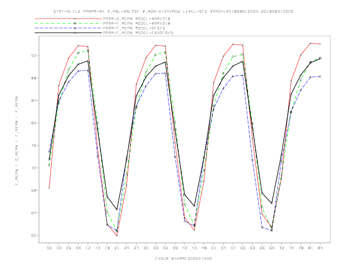Click the vertical F_MEAN | O_MEAN axis label

pos(17,141)
